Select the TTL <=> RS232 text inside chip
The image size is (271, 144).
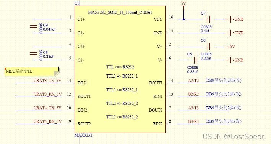click(120, 67)
